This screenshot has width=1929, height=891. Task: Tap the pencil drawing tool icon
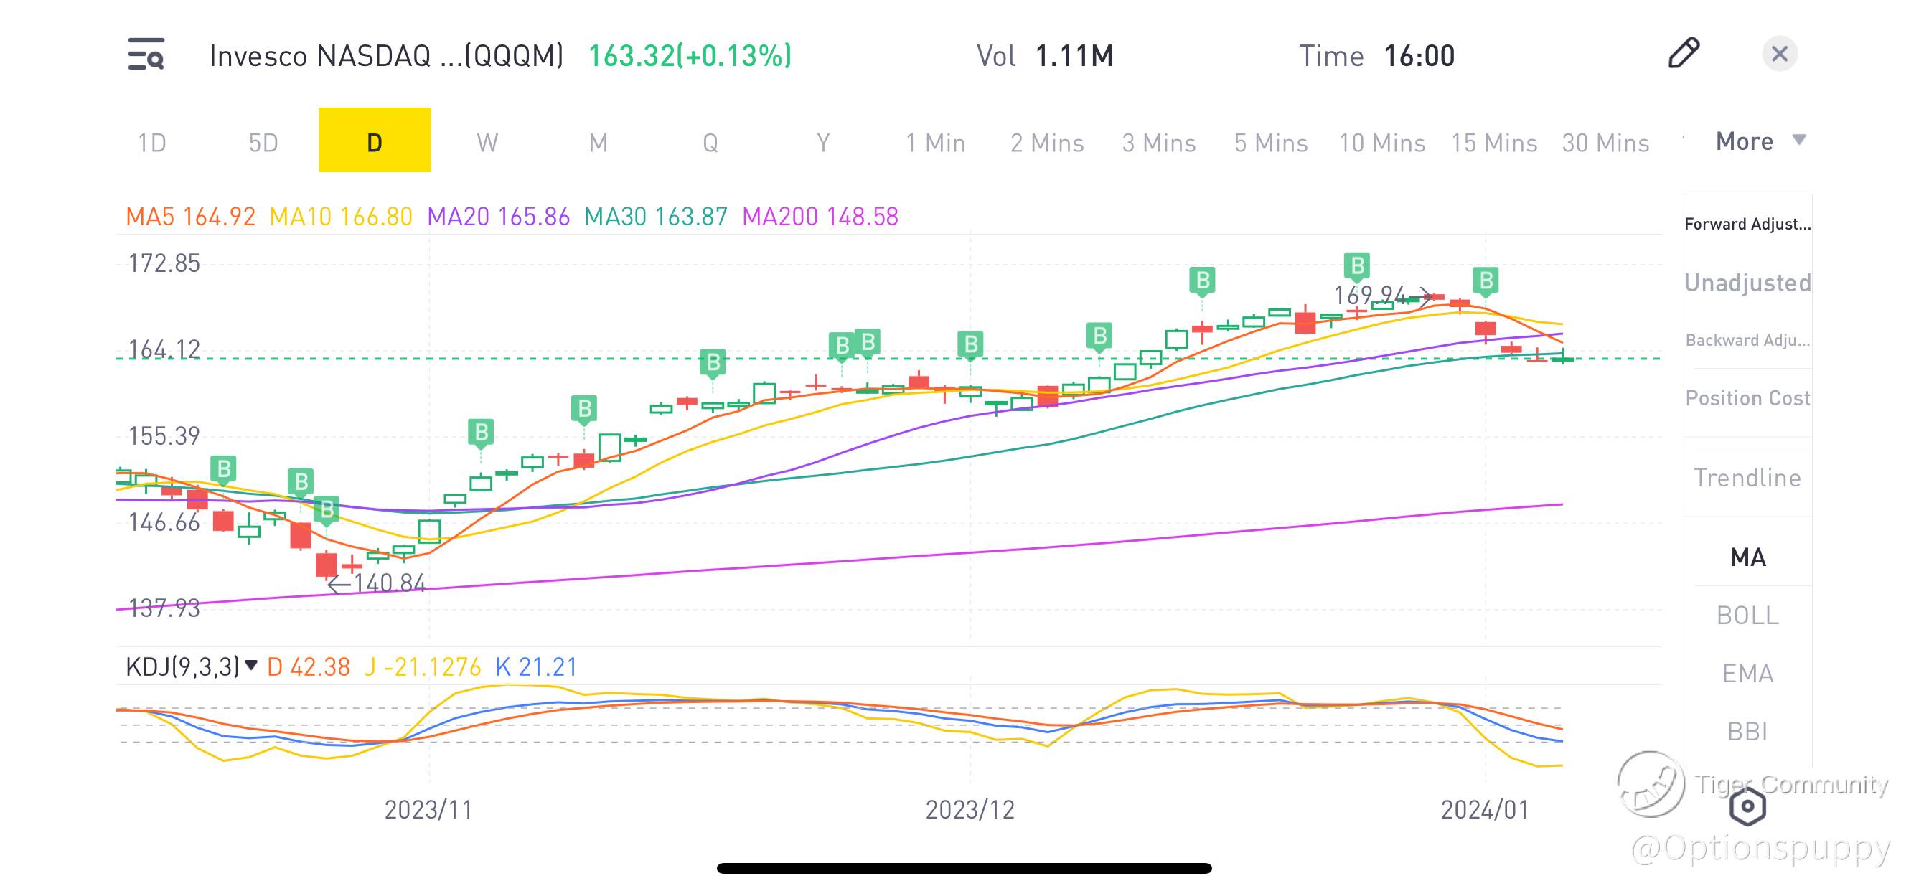[1684, 53]
